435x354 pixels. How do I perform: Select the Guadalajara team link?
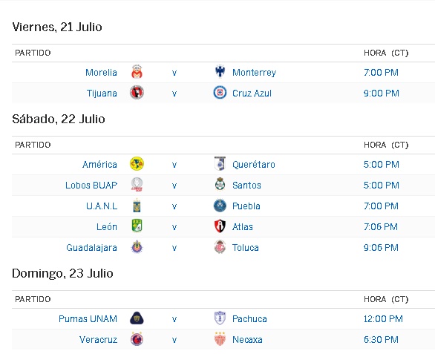[91, 247]
